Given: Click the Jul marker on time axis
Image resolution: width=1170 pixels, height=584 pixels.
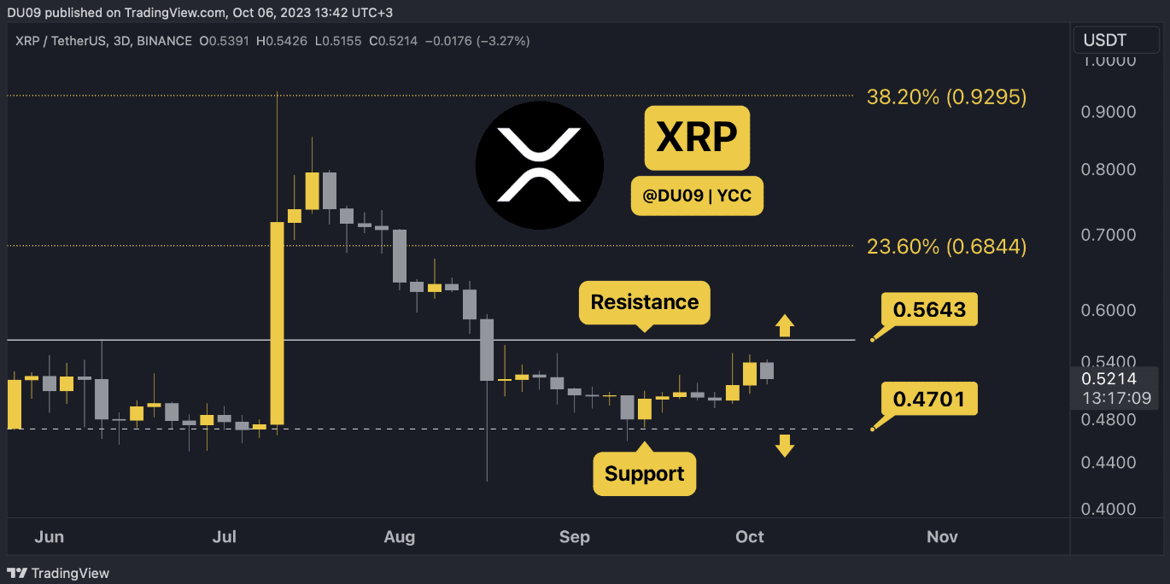Looking at the screenshot, I should click(224, 537).
